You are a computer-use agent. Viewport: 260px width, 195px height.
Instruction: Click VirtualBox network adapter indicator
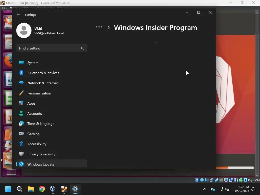212,180
